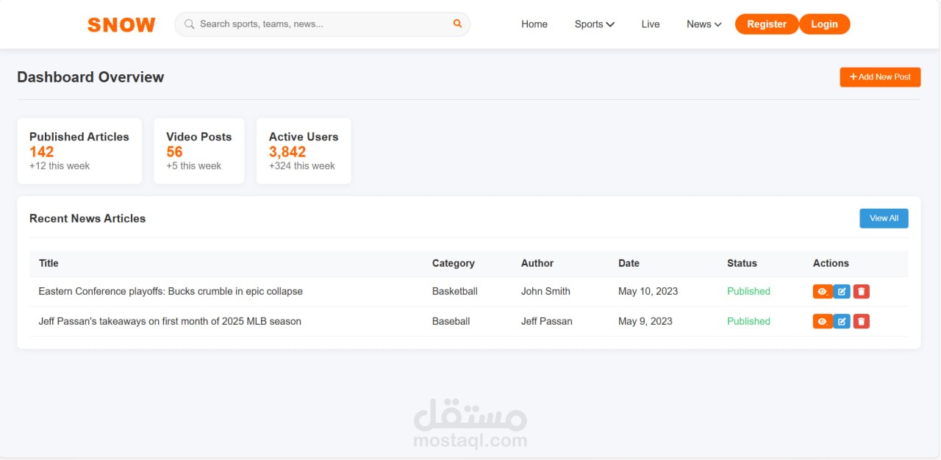View the Jeff Passan's takeaways article

pos(822,321)
